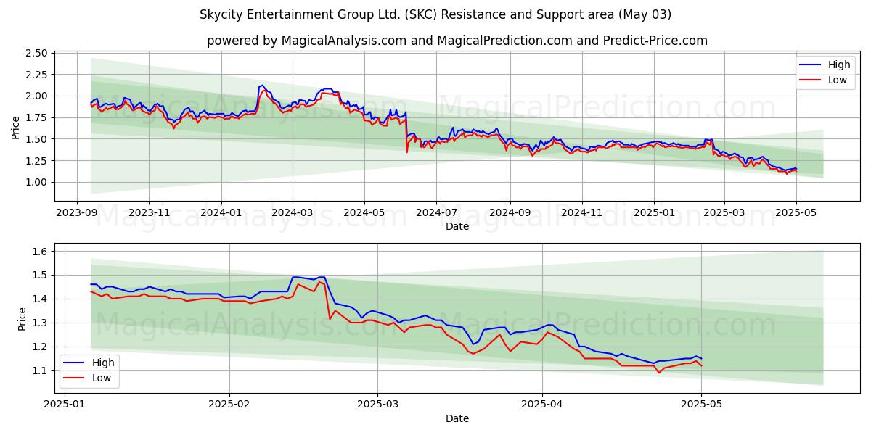This screenshot has width=871, height=435.
Task: Click the '1.75' y-axis tick label
Action: tap(37, 117)
